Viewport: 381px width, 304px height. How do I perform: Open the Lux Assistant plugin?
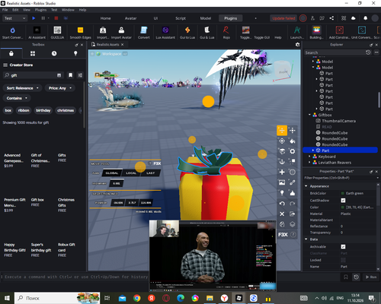coord(165,33)
